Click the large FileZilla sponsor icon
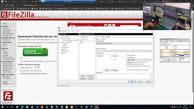This screenshot has width=194, height=109. point(8,96)
